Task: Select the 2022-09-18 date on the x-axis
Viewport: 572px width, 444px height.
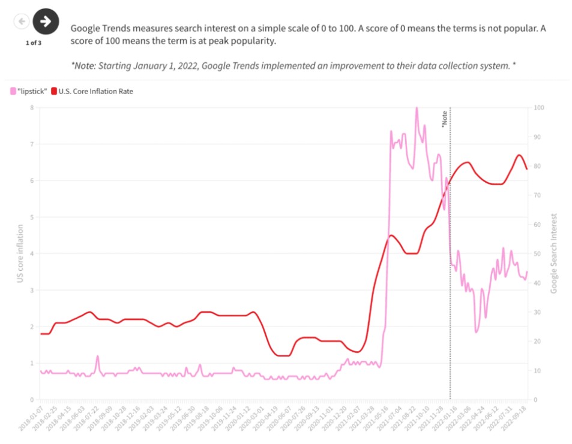Action: [517, 414]
